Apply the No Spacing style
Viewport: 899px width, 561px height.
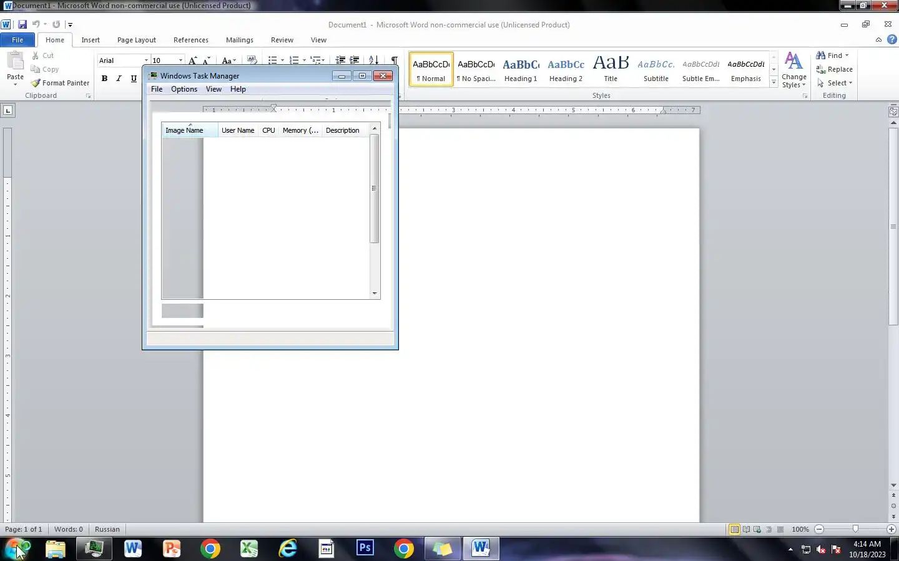476,69
